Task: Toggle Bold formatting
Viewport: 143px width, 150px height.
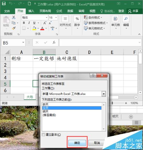Action: (24, 23)
